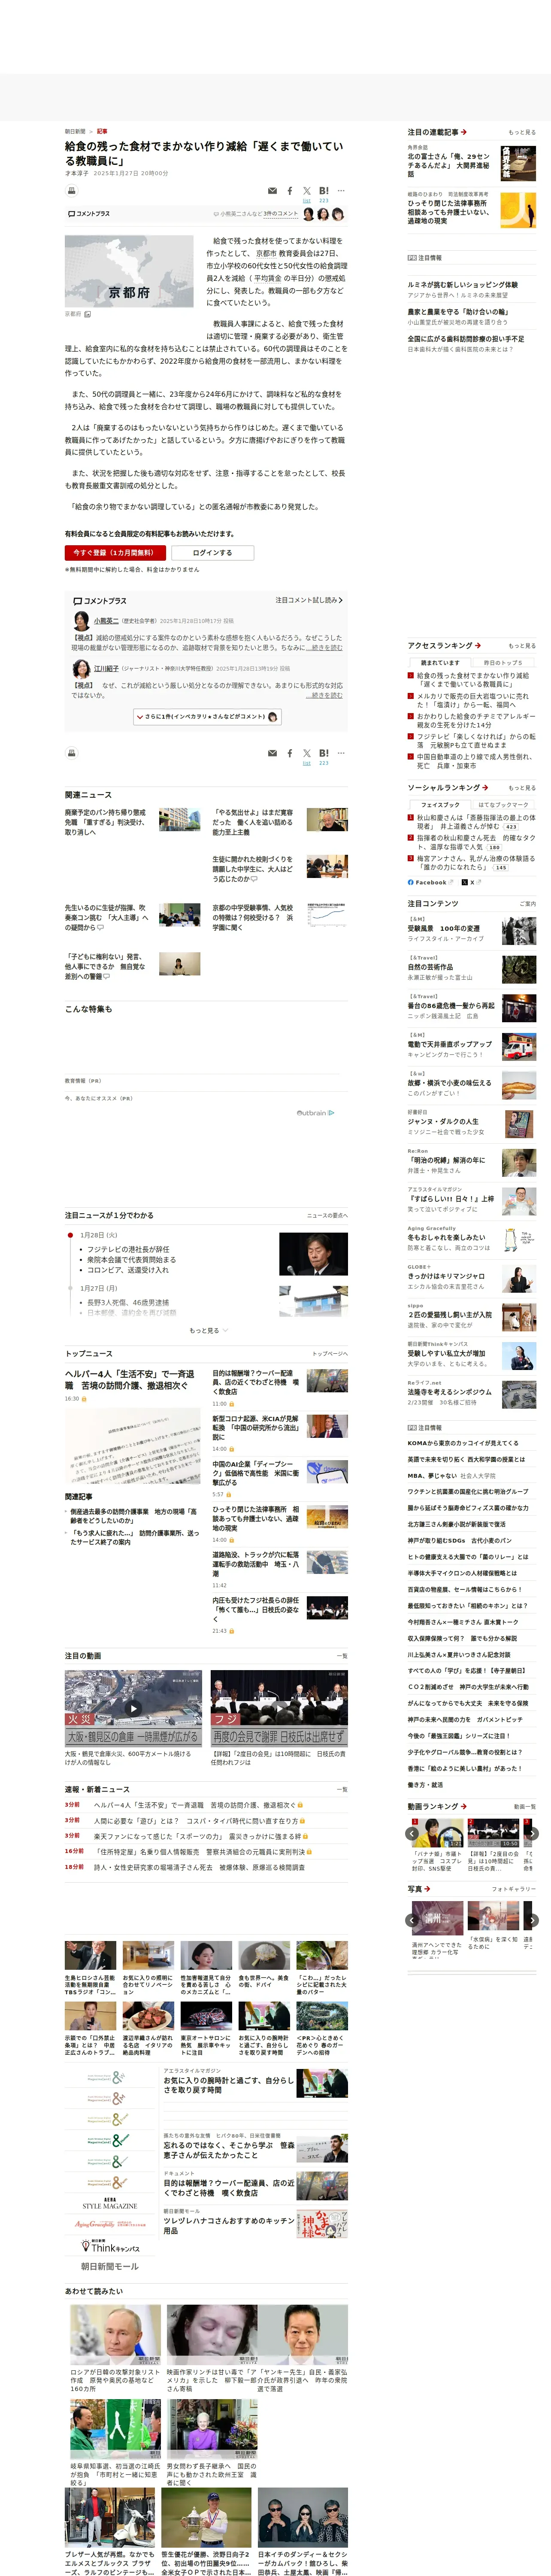Open ルミネが挑む新しいショッピング体験 link
The height and width of the screenshot is (2576, 551).
click(462, 285)
